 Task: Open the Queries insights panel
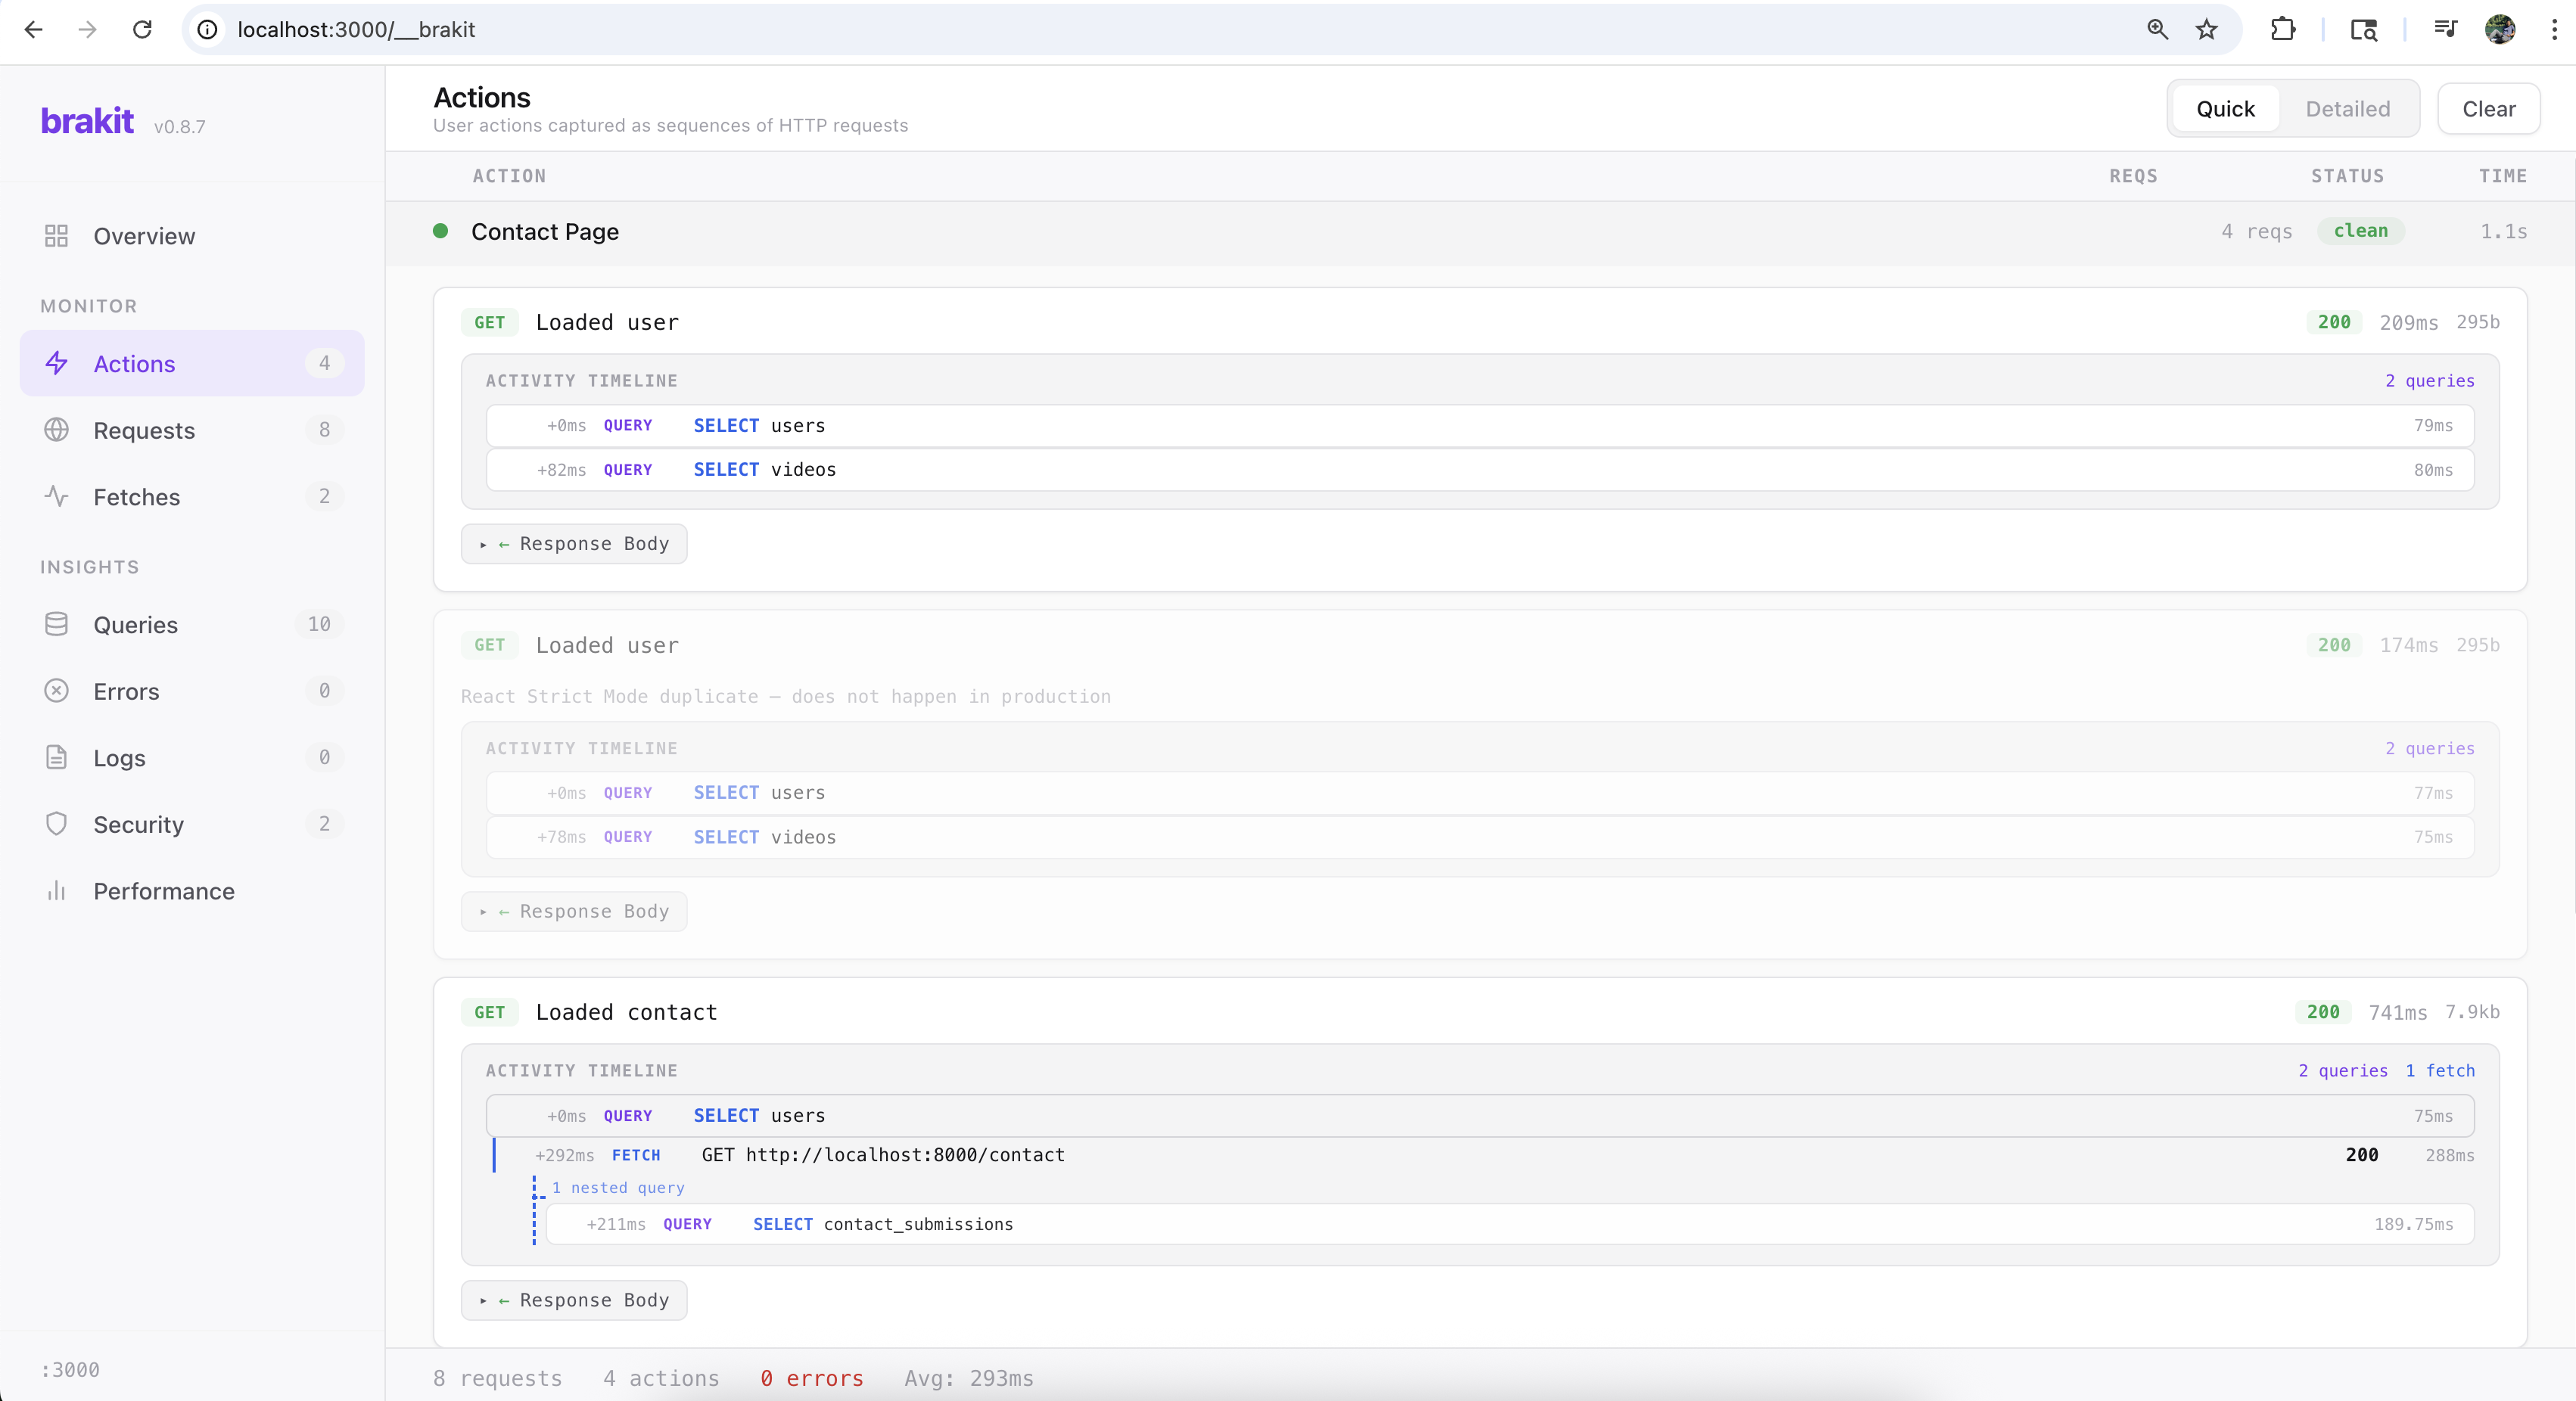[x=137, y=625]
